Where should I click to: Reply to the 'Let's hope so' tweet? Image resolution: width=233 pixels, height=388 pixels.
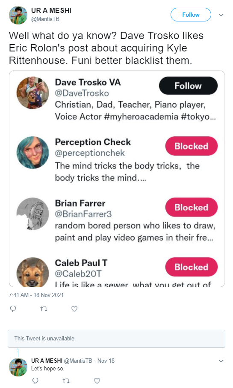point(35,380)
